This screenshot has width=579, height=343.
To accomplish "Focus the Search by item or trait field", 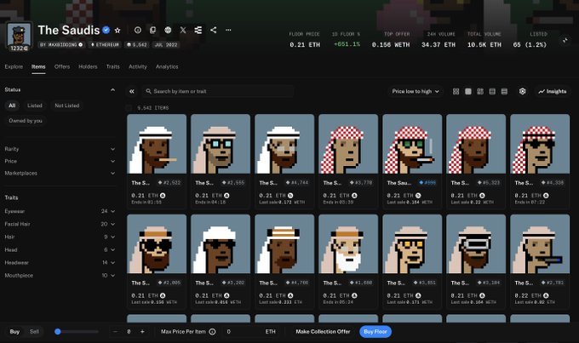I will click(218, 91).
